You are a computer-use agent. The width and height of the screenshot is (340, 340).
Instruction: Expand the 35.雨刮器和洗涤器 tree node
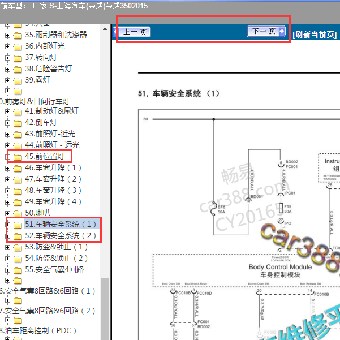point(7,35)
